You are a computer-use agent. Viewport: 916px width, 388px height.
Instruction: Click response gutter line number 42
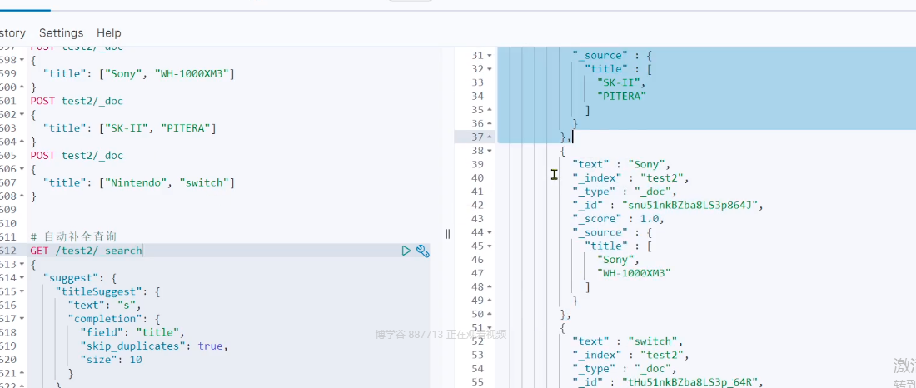tap(477, 205)
